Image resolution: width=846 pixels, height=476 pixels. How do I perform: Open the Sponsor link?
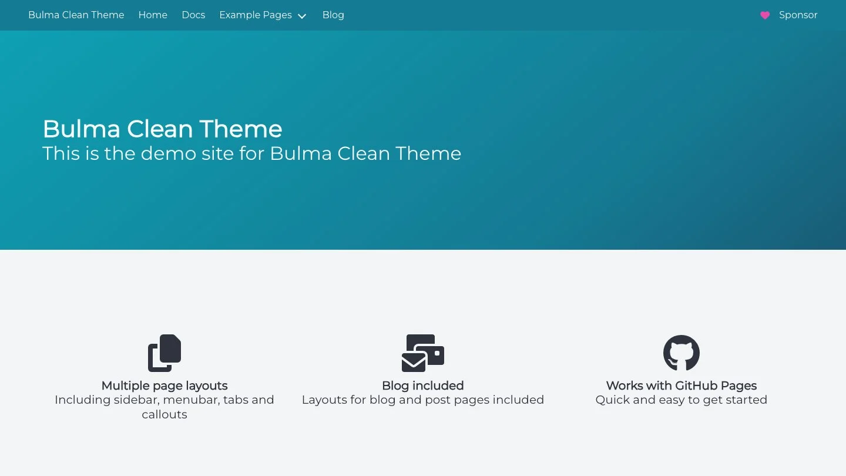788,15
